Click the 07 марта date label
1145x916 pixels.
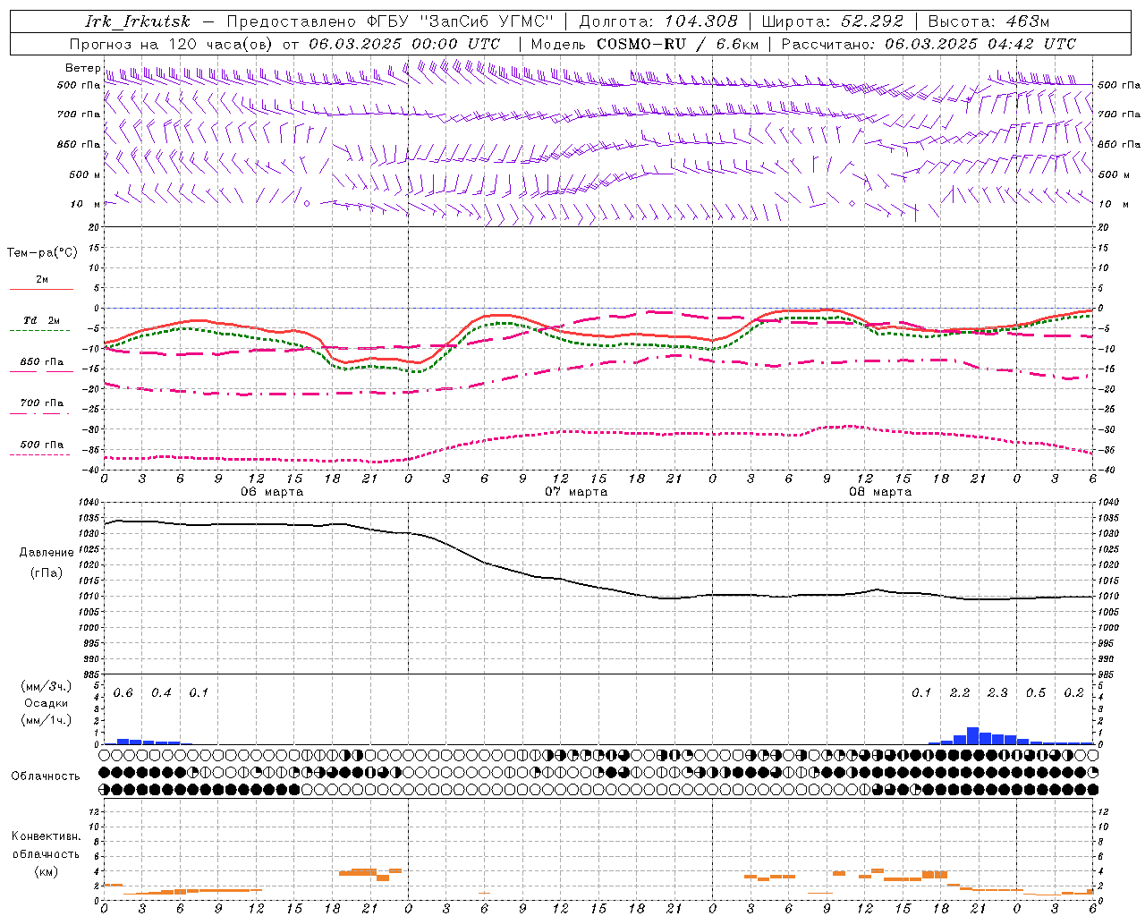coord(576,492)
